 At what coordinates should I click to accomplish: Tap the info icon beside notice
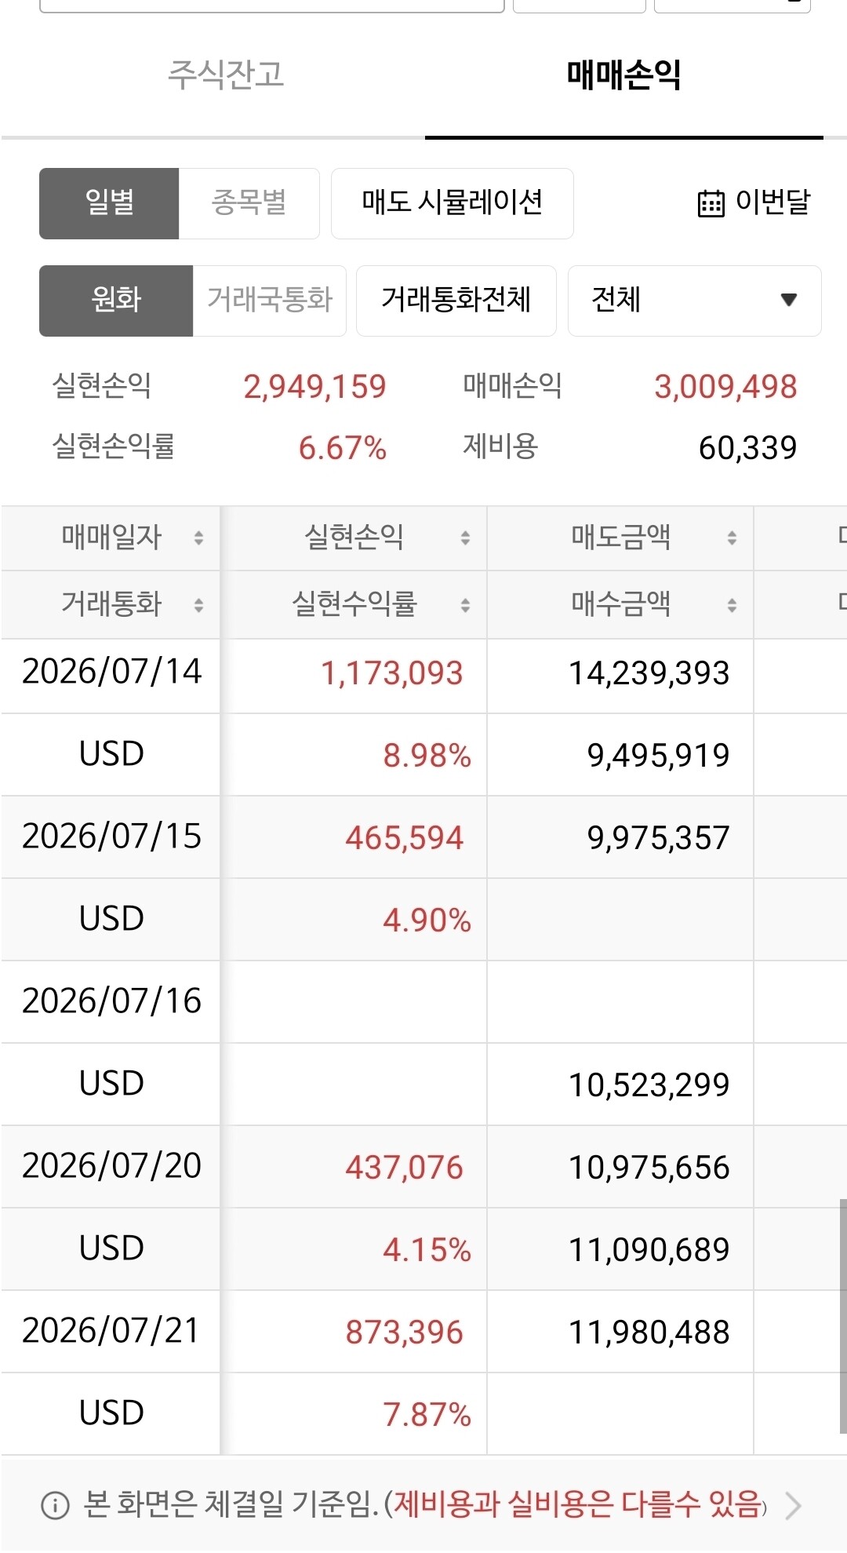(55, 1505)
